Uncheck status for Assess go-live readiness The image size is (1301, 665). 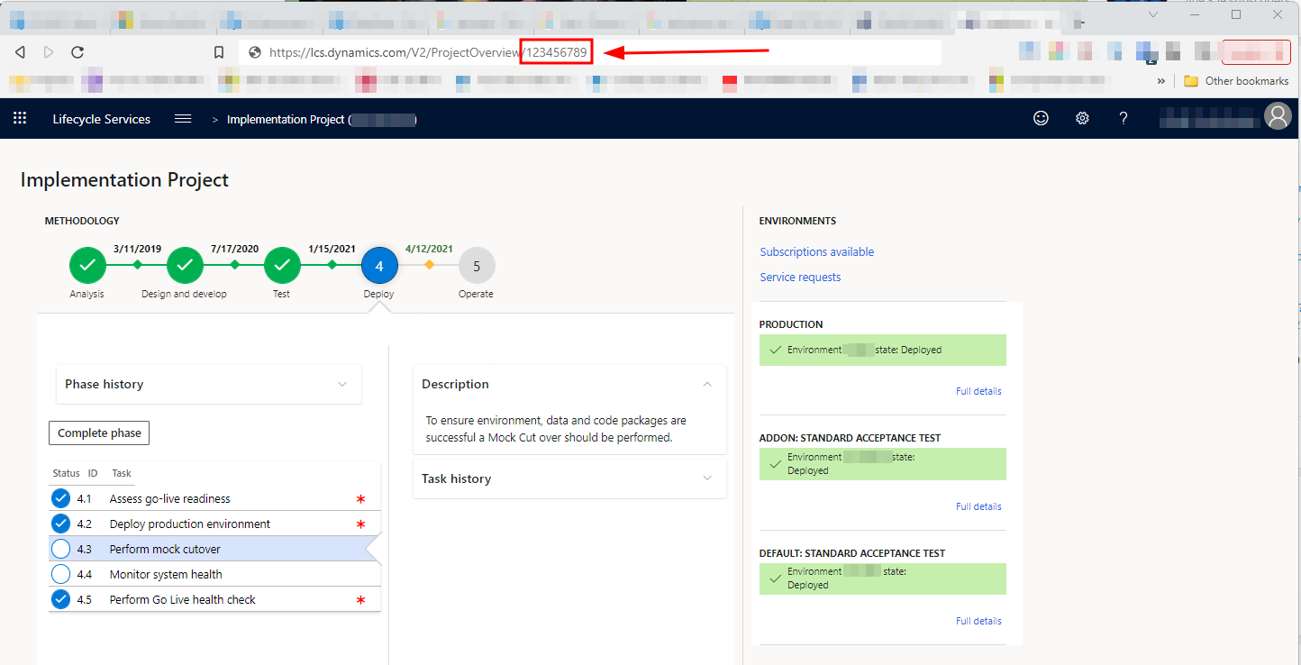pos(60,498)
